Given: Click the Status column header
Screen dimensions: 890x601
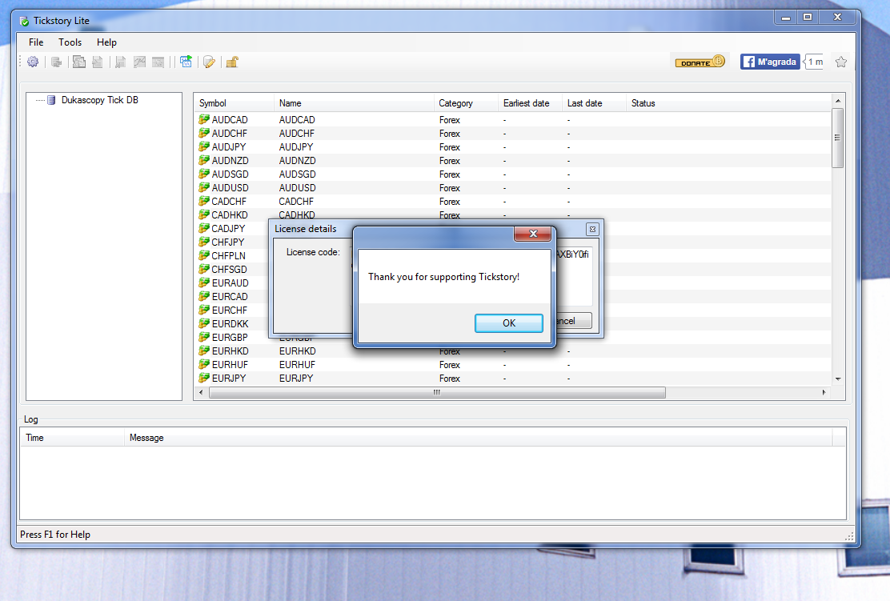Looking at the screenshot, I should click(728, 103).
